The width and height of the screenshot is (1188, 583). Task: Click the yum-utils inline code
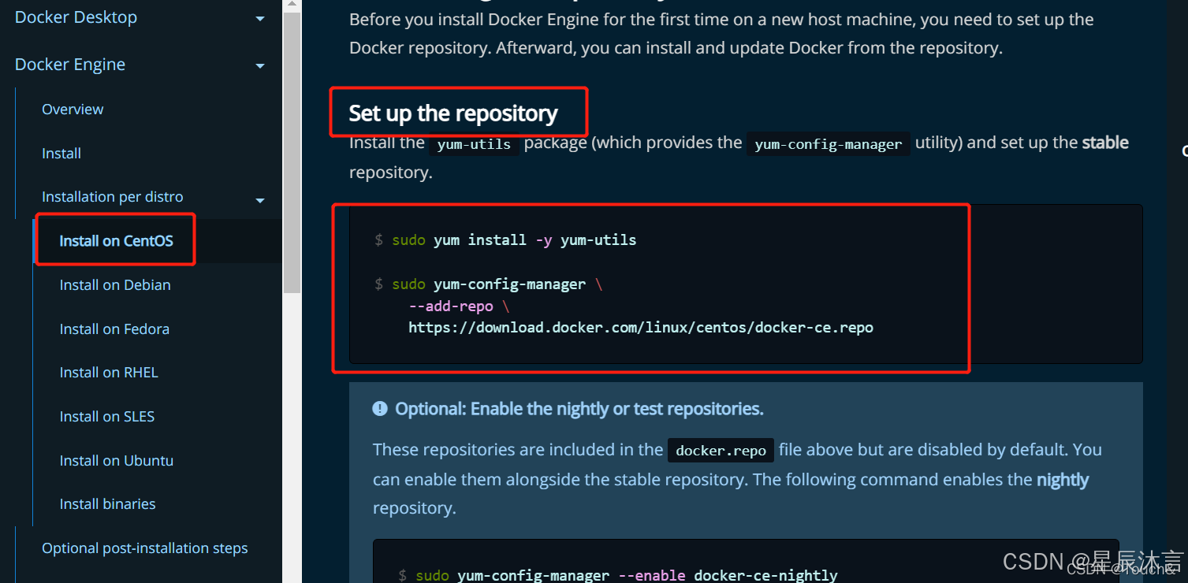tap(474, 144)
